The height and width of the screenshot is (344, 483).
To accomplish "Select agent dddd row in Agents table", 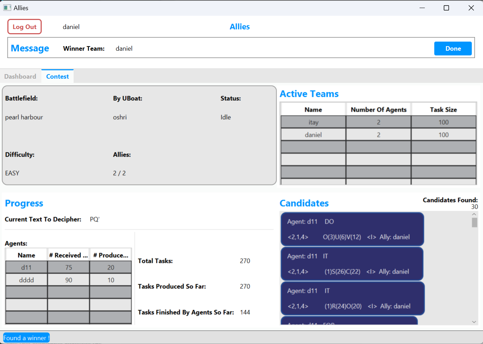I will click(x=69, y=280).
